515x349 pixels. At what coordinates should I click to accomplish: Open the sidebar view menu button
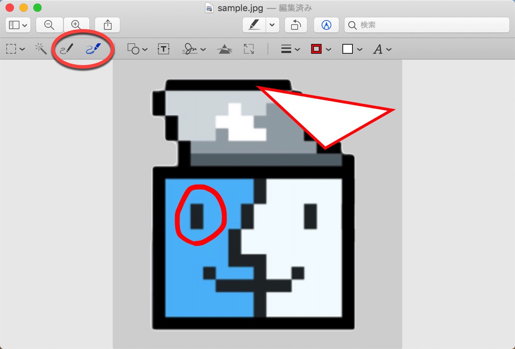pos(18,25)
